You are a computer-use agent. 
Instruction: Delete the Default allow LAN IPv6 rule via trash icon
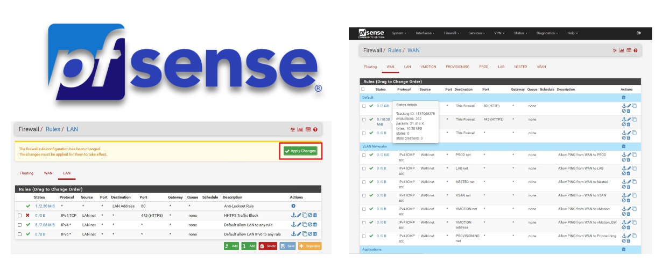pyautogui.click(x=315, y=234)
